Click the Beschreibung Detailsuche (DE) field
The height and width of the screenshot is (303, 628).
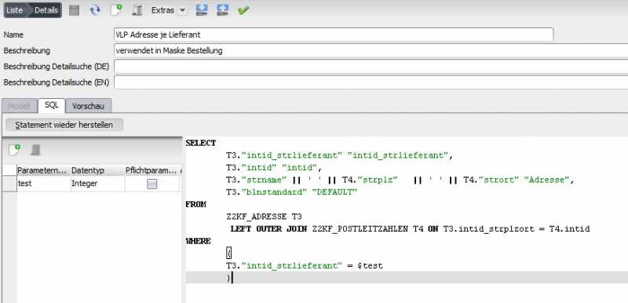click(371, 66)
